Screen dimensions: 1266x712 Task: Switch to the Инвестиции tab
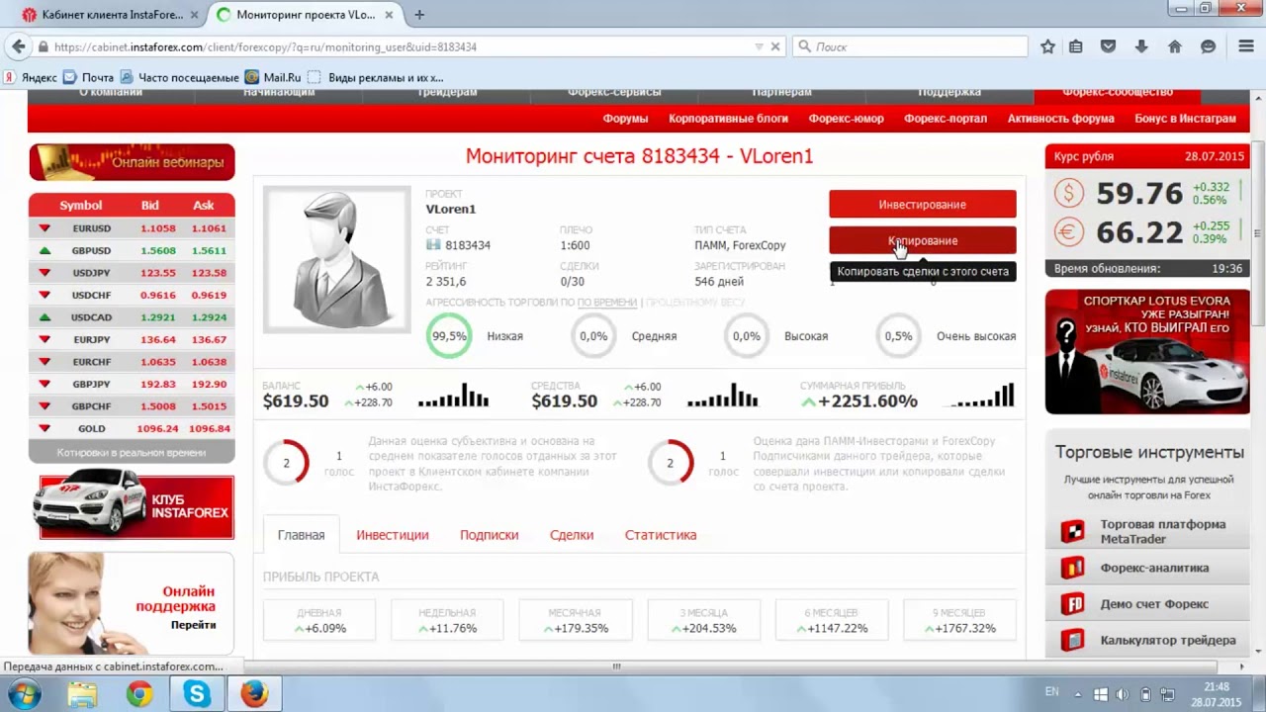point(393,535)
